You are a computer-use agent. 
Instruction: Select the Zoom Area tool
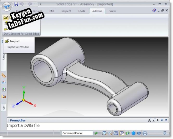104,133
